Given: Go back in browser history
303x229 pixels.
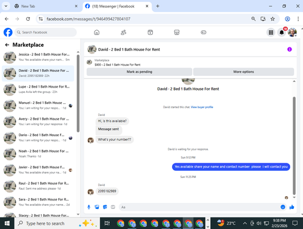Looking at the screenshot, I should click(x=7, y=19).
